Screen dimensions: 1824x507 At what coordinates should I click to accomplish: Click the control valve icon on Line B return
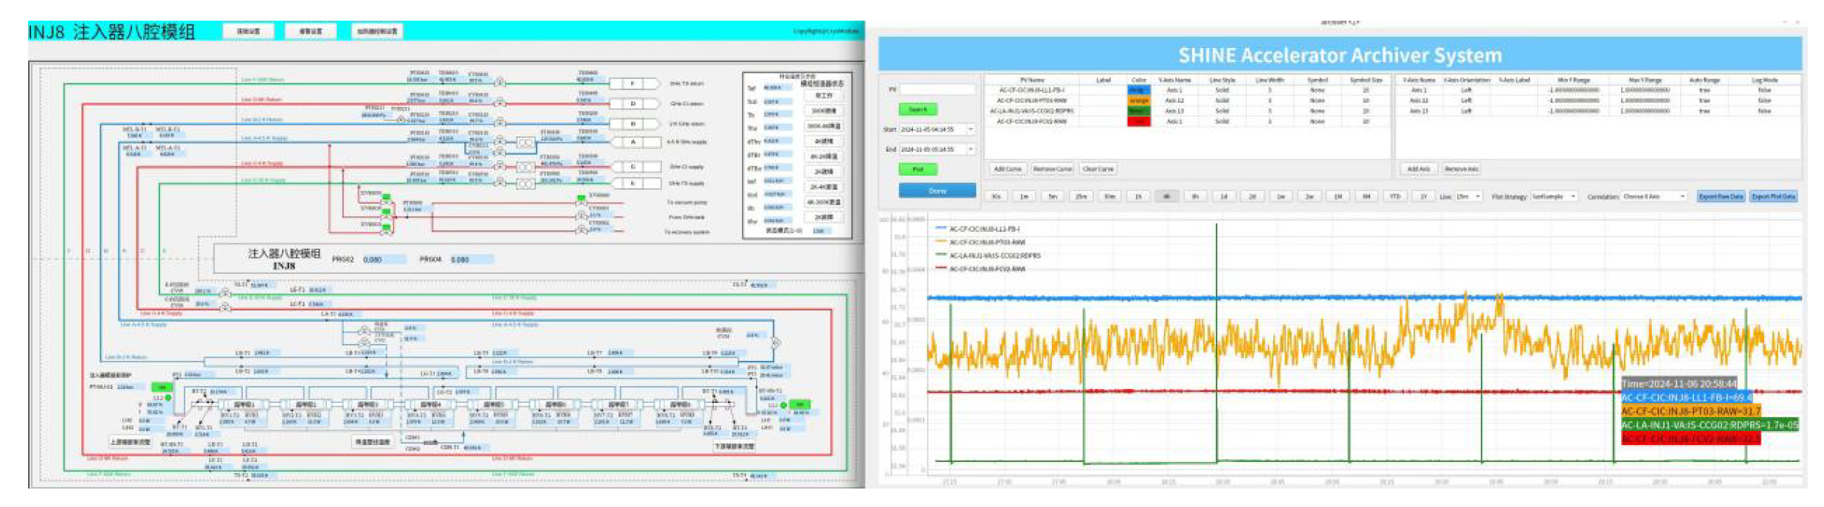[x=500, y=122]
